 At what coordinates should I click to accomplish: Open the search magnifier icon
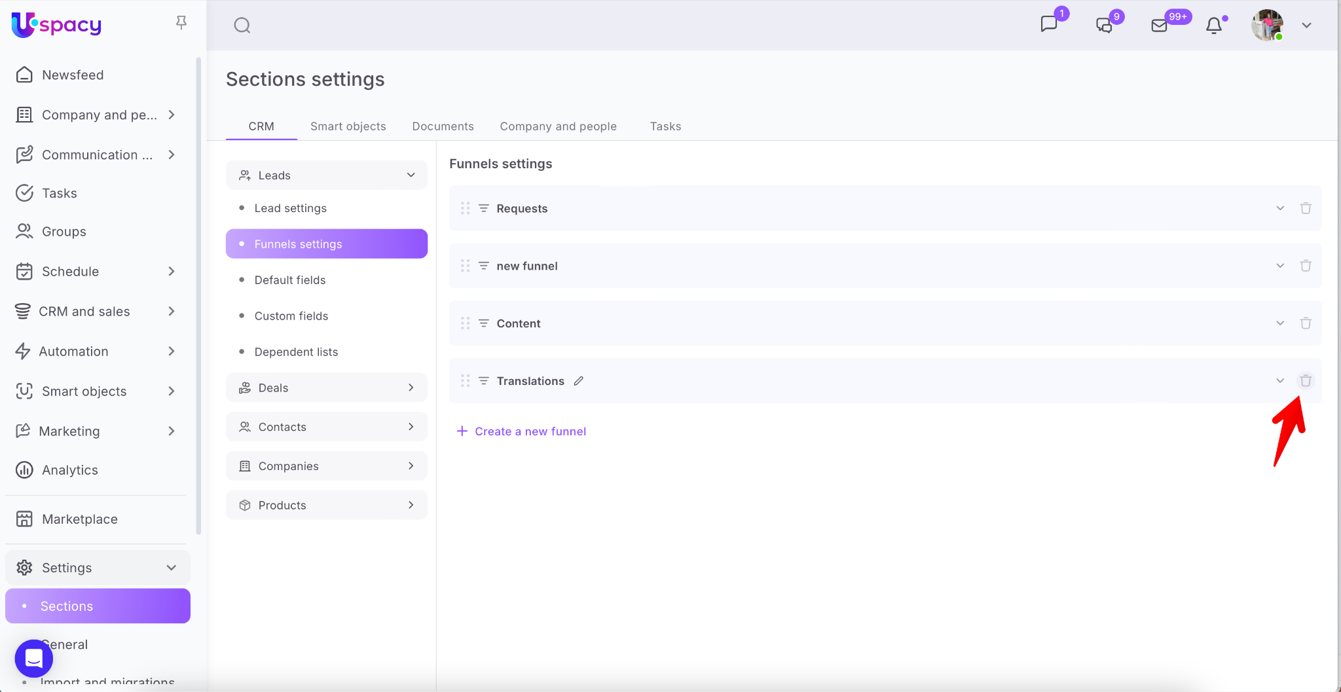[242, 26]
